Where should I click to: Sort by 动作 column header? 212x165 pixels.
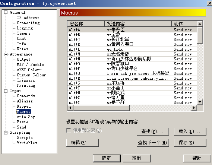(x=184, y=24)
